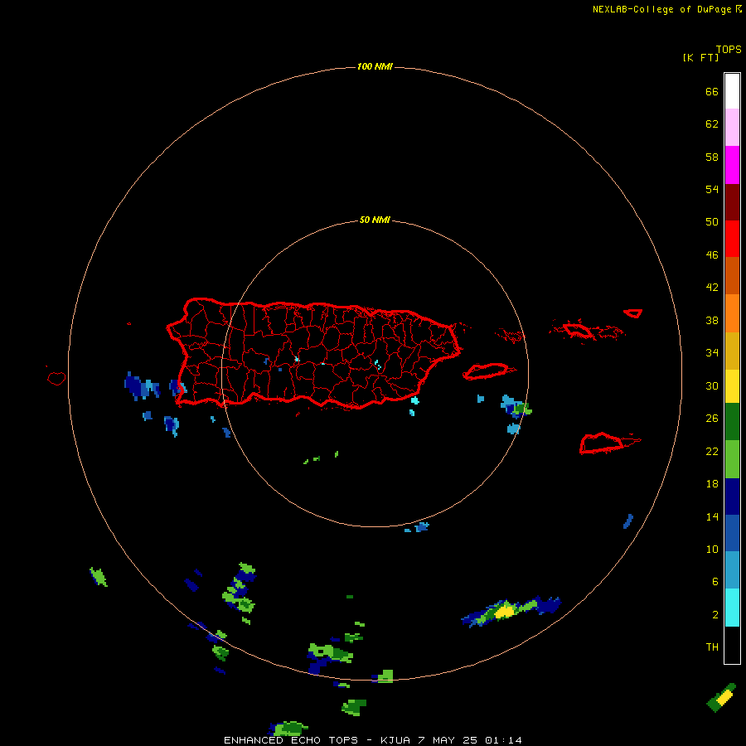The width and height of the screenshot is (746, 746).
Task: Click the legend value "2"
Action: pyautogui.click(x=715, y=615)
